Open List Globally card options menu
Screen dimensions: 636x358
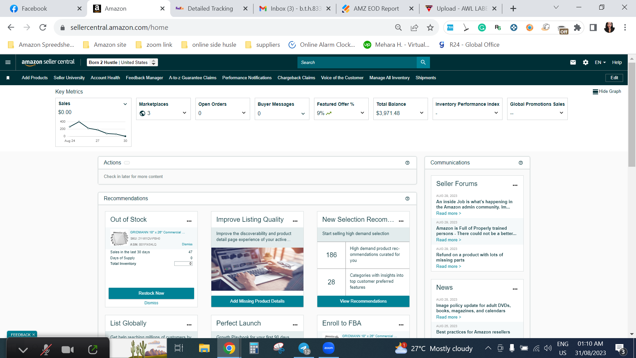(x=189, y=325)
